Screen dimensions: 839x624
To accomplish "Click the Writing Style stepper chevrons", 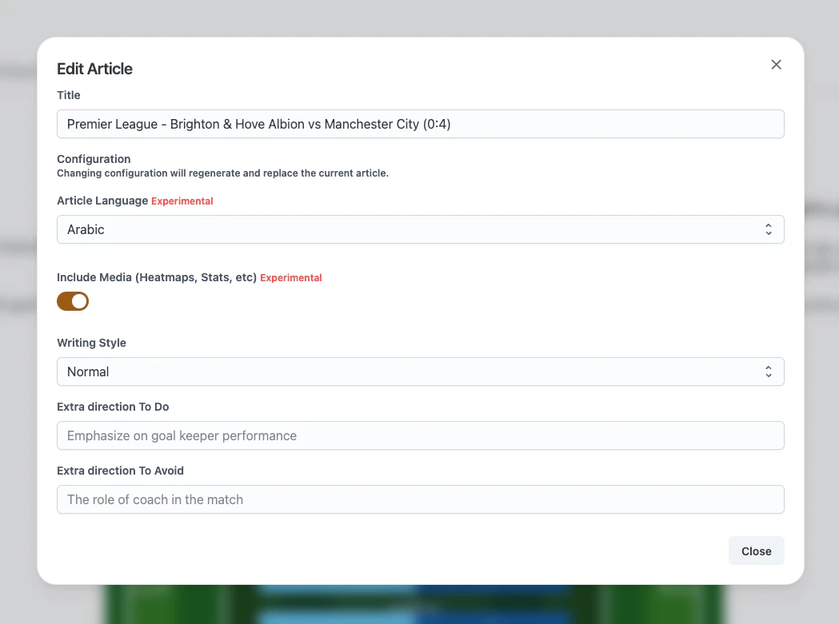I will [x=769, y=372].
